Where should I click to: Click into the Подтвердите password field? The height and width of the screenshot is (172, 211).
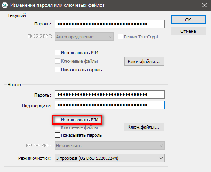click(110, 105)
